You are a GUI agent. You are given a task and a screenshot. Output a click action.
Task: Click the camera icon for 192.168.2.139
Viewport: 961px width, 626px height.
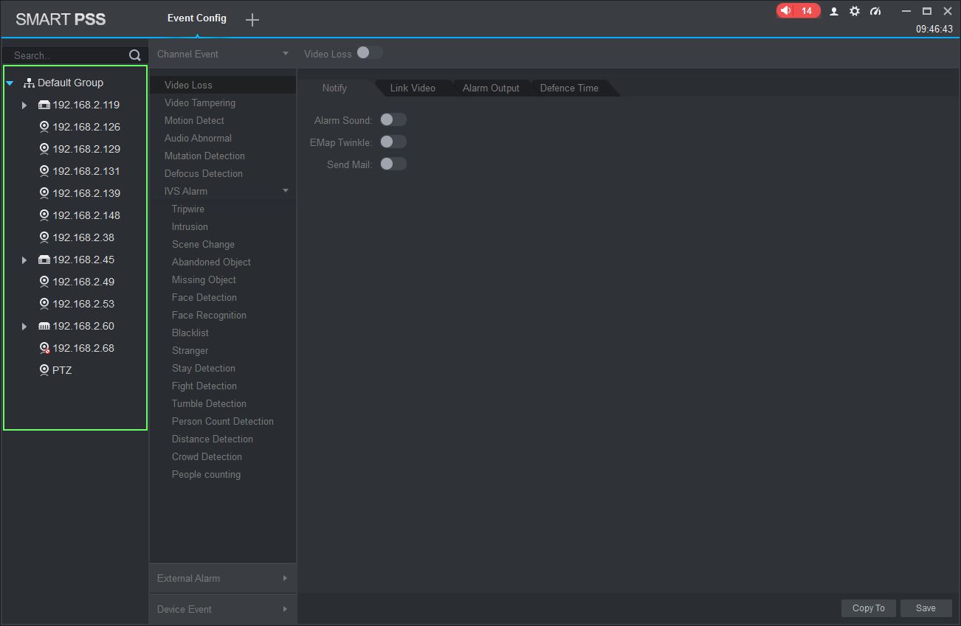click(44, 193)
